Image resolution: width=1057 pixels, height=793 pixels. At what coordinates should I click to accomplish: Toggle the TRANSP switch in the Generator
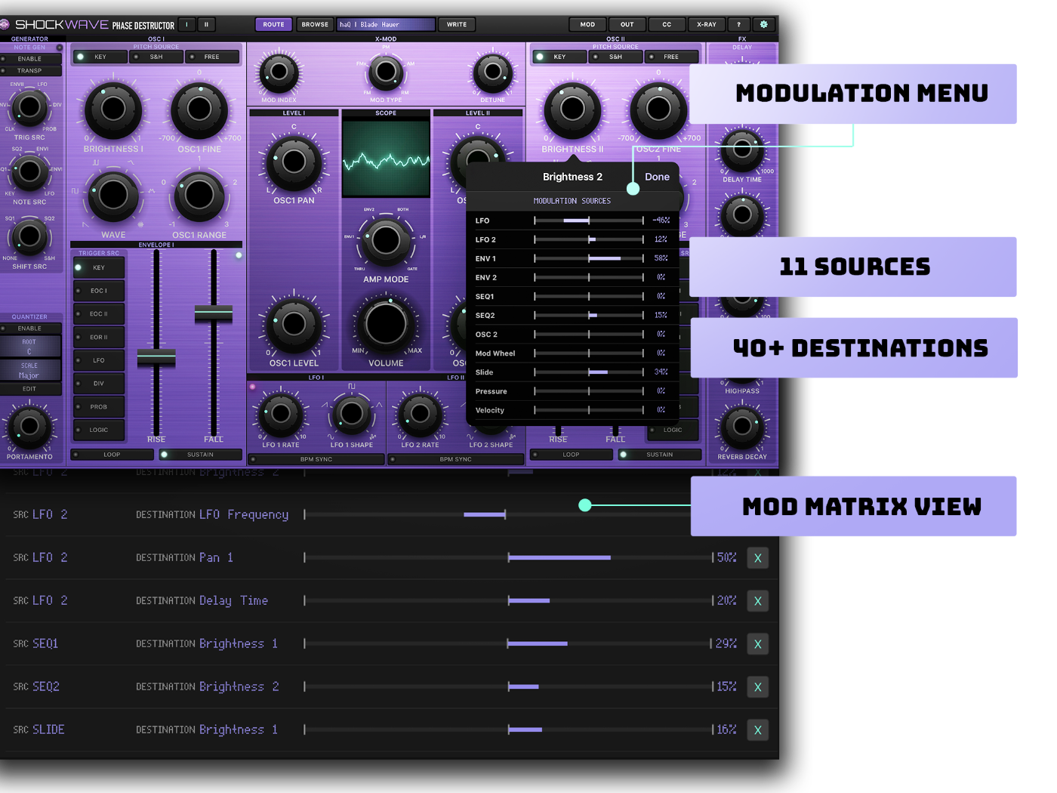click(31, 70)
